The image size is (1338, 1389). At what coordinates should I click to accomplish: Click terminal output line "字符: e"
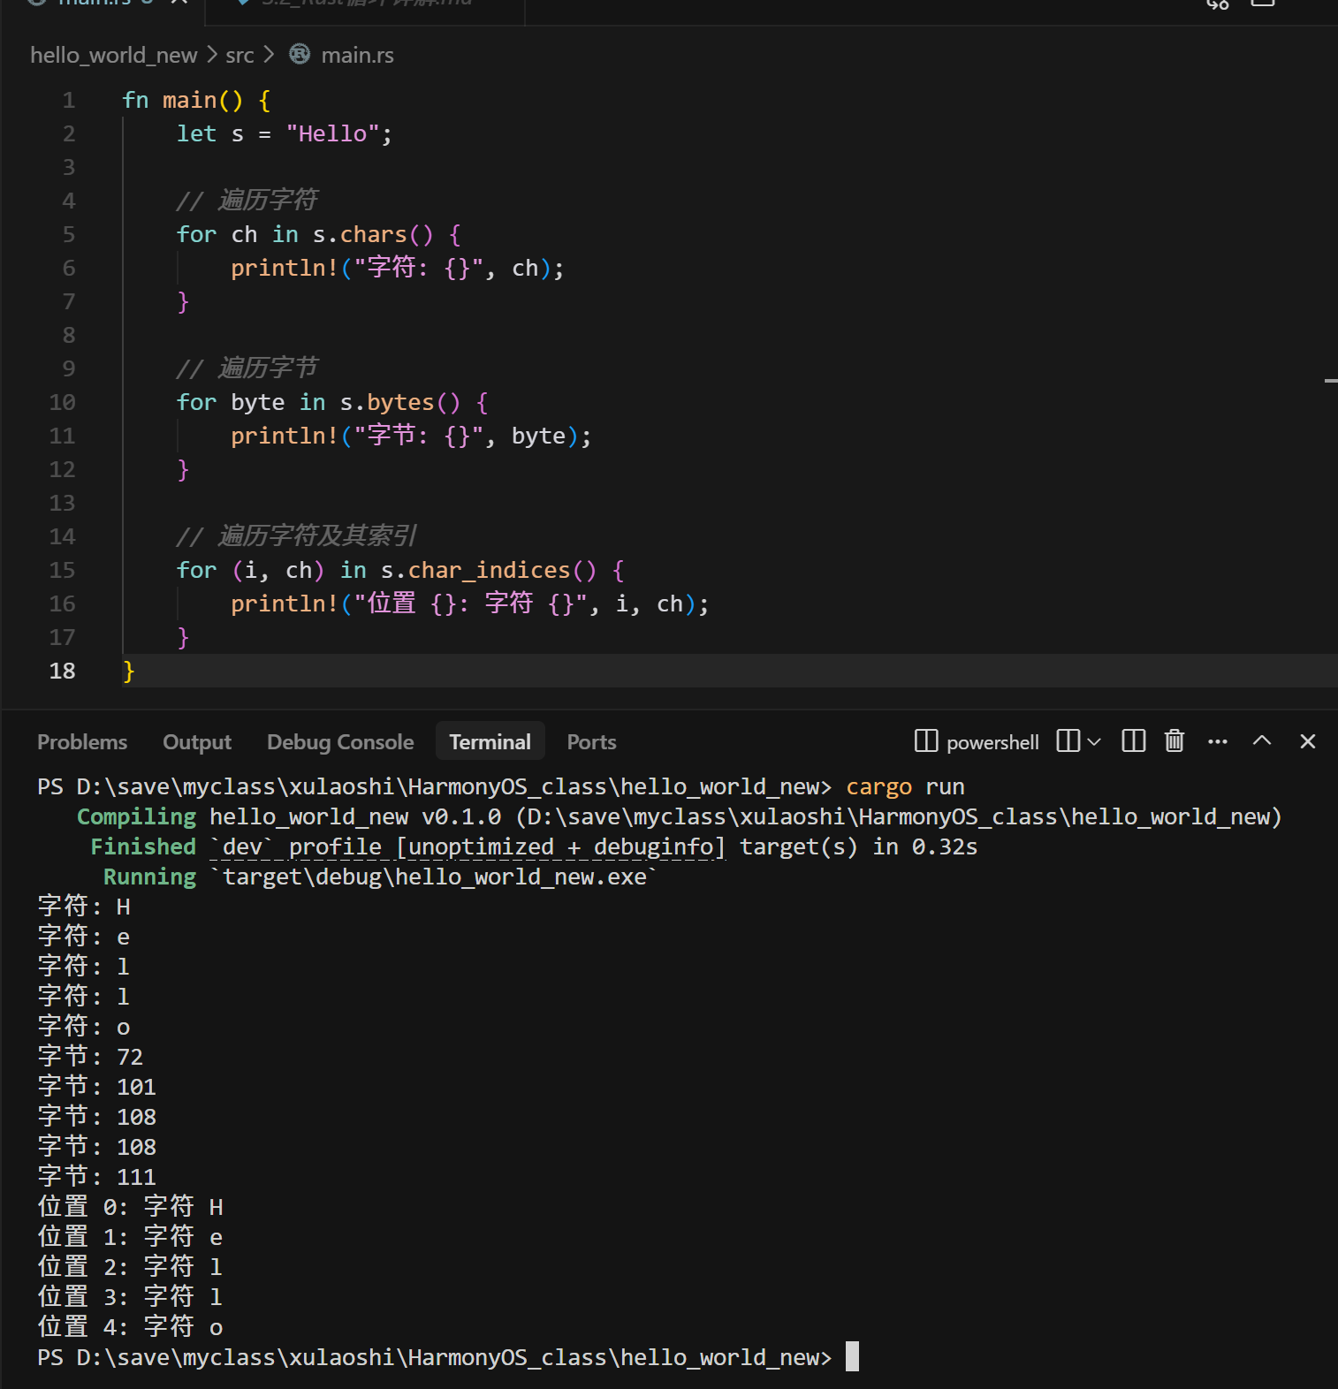(84, 937)
